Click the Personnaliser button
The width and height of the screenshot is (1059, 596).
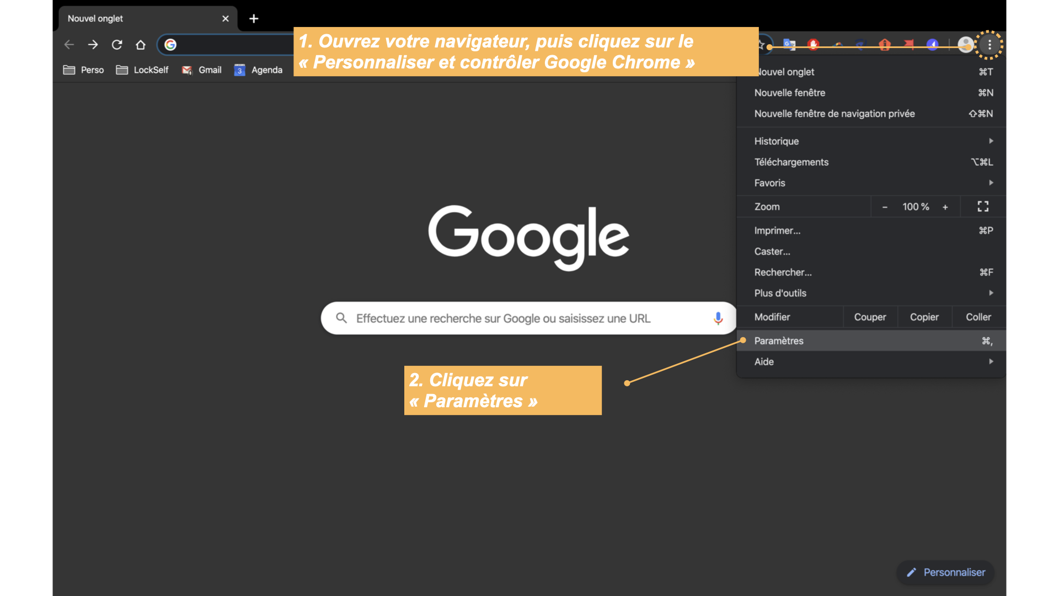pos(945,572)
